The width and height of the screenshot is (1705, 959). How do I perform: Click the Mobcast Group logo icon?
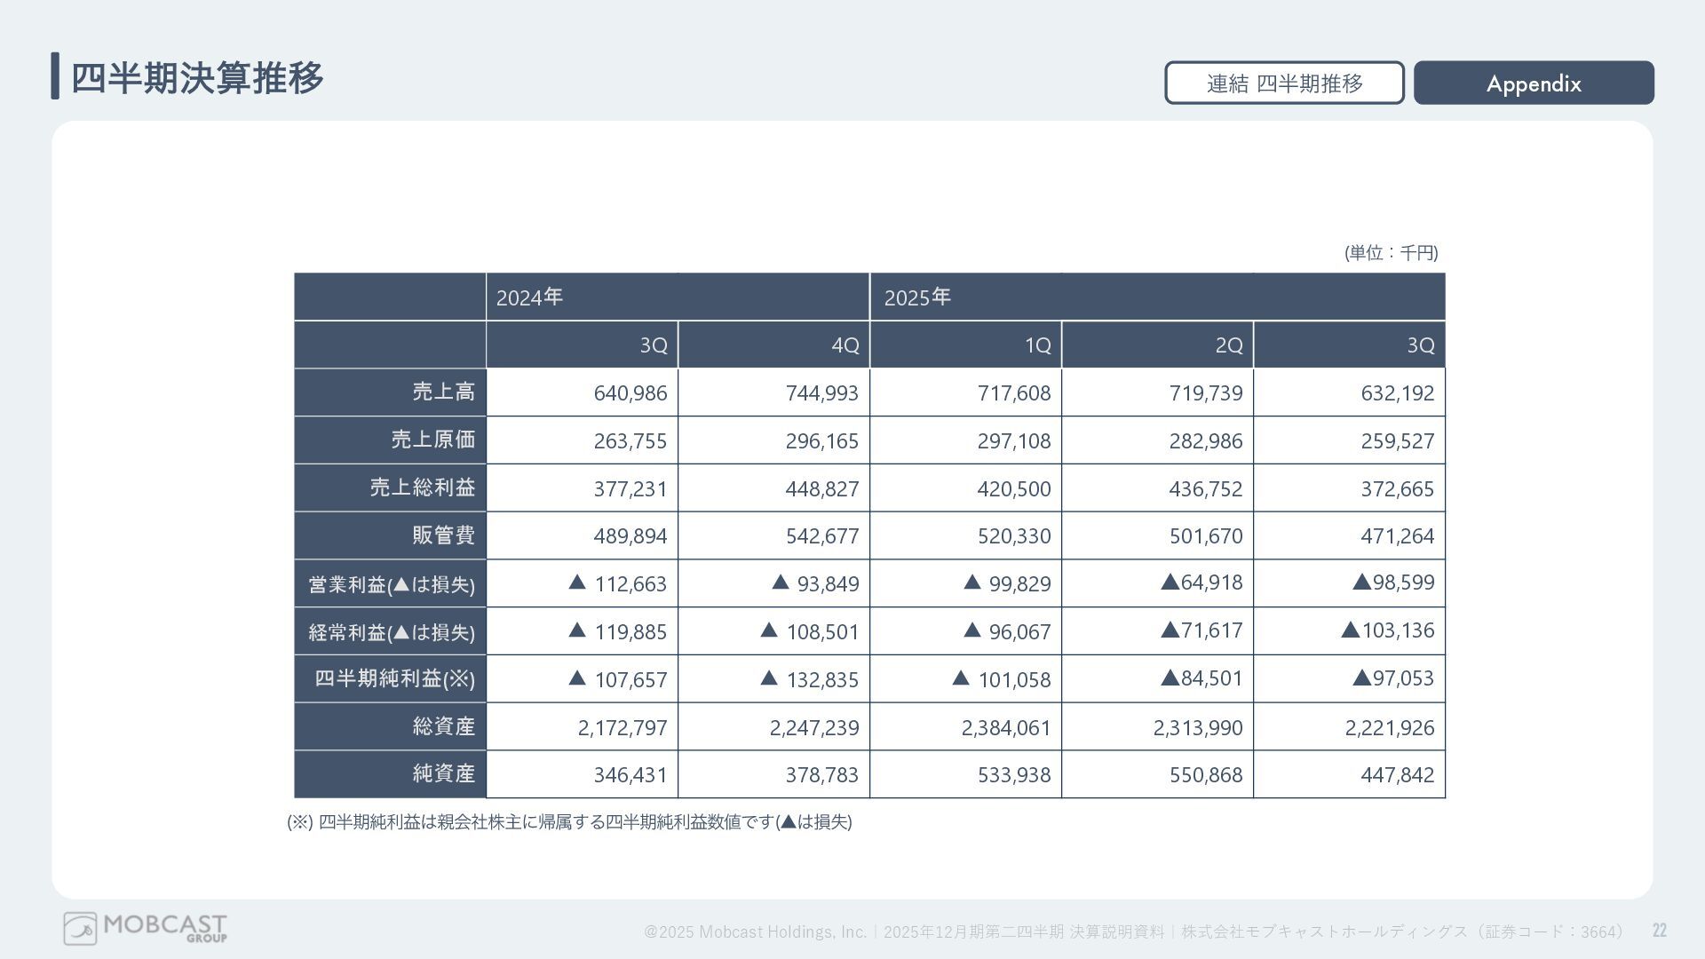[x=80, y=929]
